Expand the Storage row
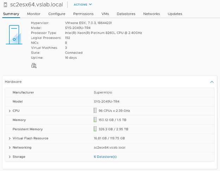Screen dimensions: 220x171 coord(10,157)
